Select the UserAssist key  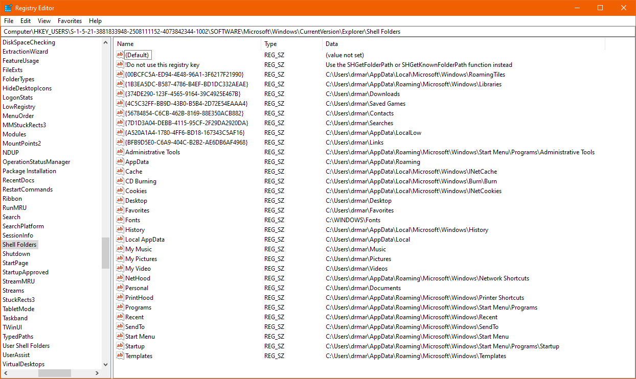pos(16,355)
